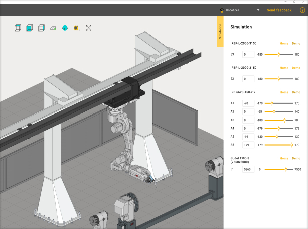Select the top view cube icon

coord(18,28)
